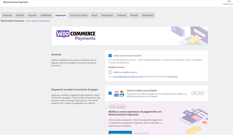The image size is (233, 135).
Task: Click the Tutti i metodi di pagamento link
Action: tap(38, 21)
